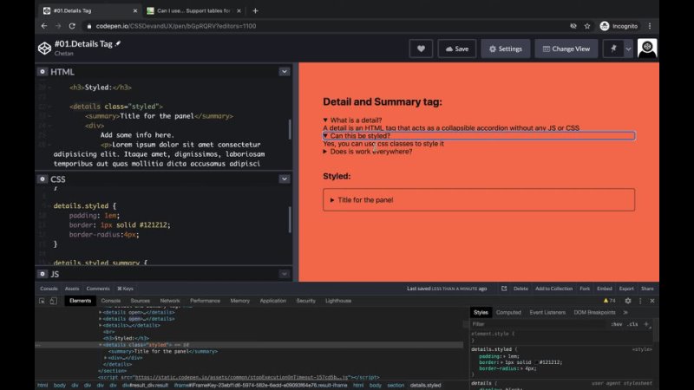The width and height of the screenshot is (694, 390).
Task: Switch to the Computed styles tab
Action: pyautogui.click(x=508, y=312)
